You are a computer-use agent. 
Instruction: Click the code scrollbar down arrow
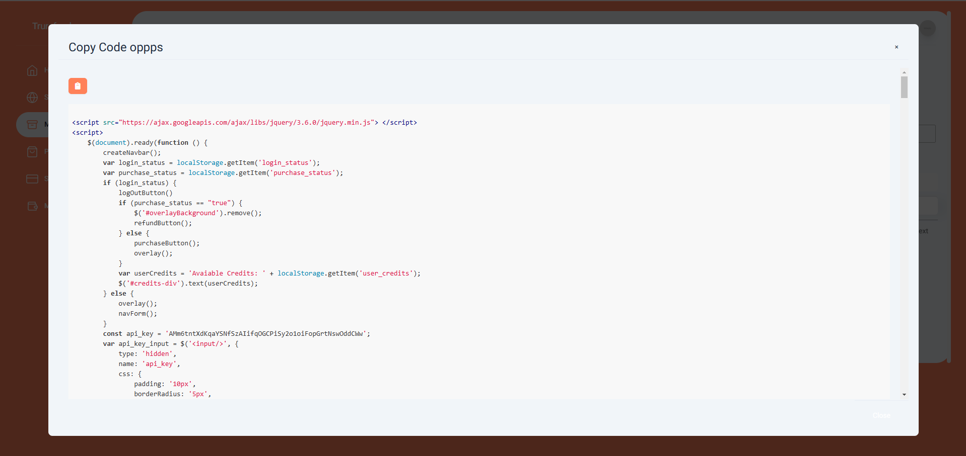(904, 395)
